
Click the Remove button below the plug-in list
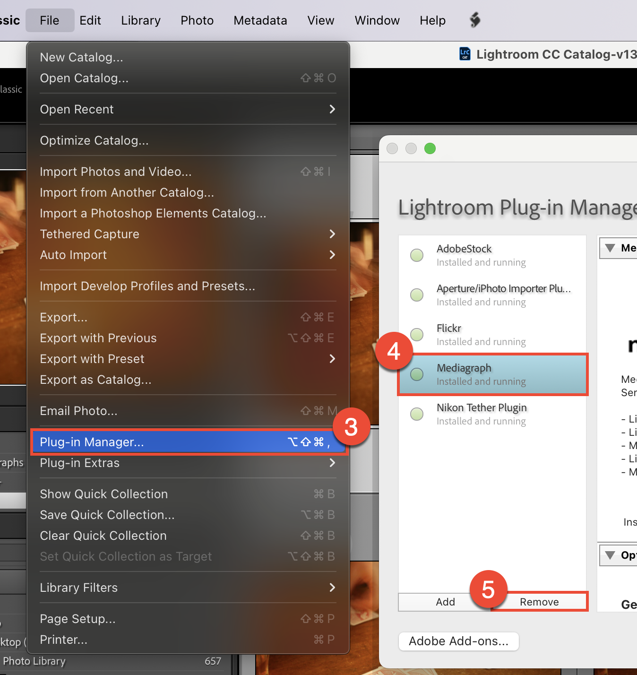[x=539, y=602]
